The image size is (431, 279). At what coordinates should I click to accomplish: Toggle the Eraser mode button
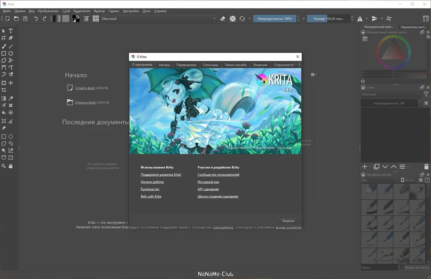coord(223,19)
